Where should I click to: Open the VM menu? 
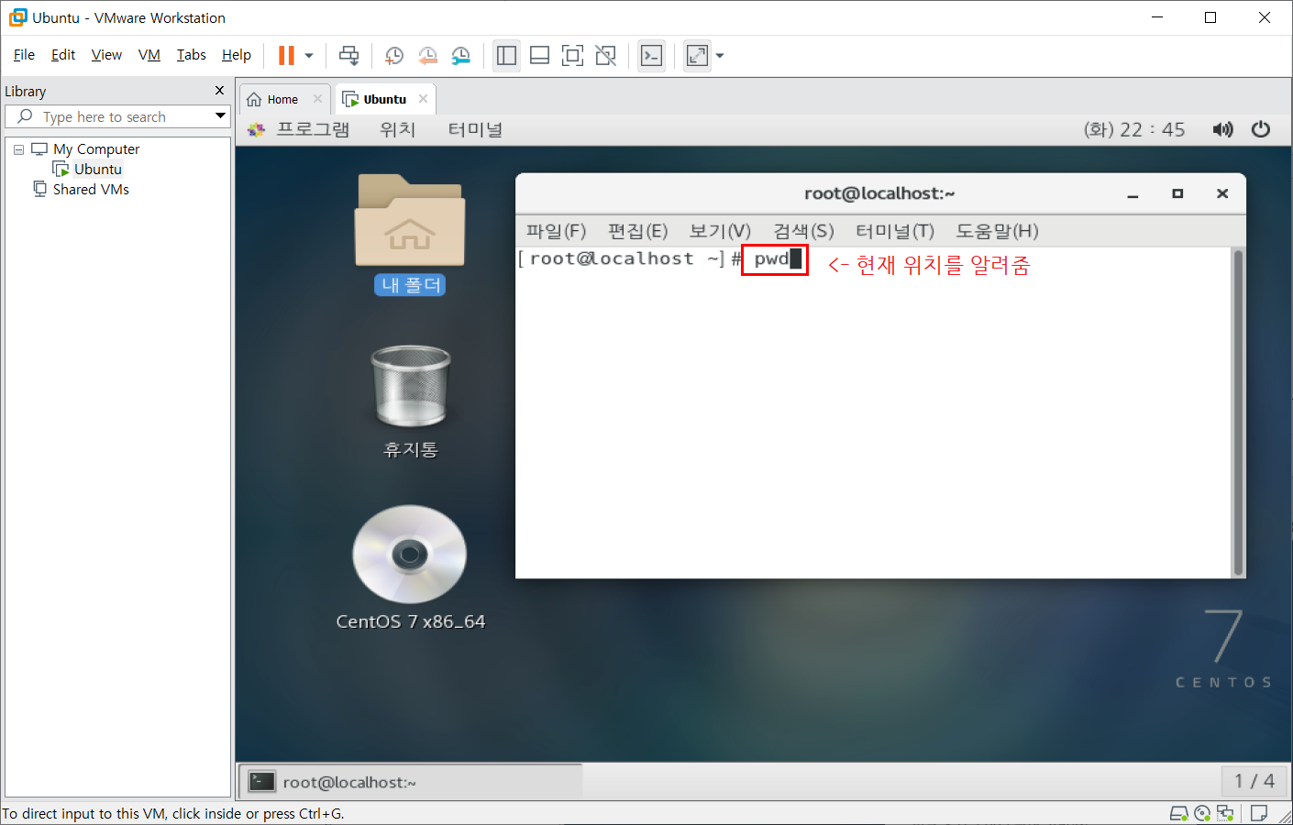(x=149, y=55)
